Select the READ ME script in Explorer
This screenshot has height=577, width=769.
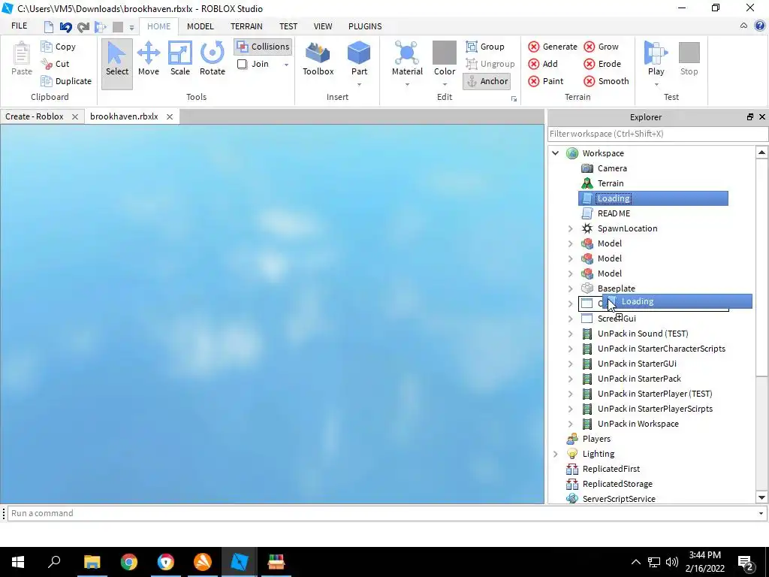coord(614,213)
